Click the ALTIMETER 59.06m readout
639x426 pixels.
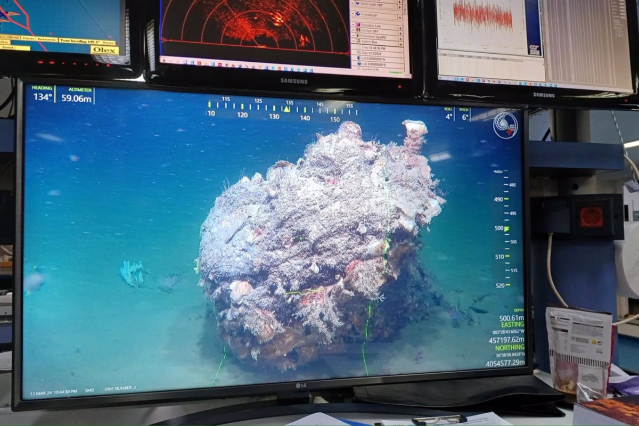tap(77, 95)
